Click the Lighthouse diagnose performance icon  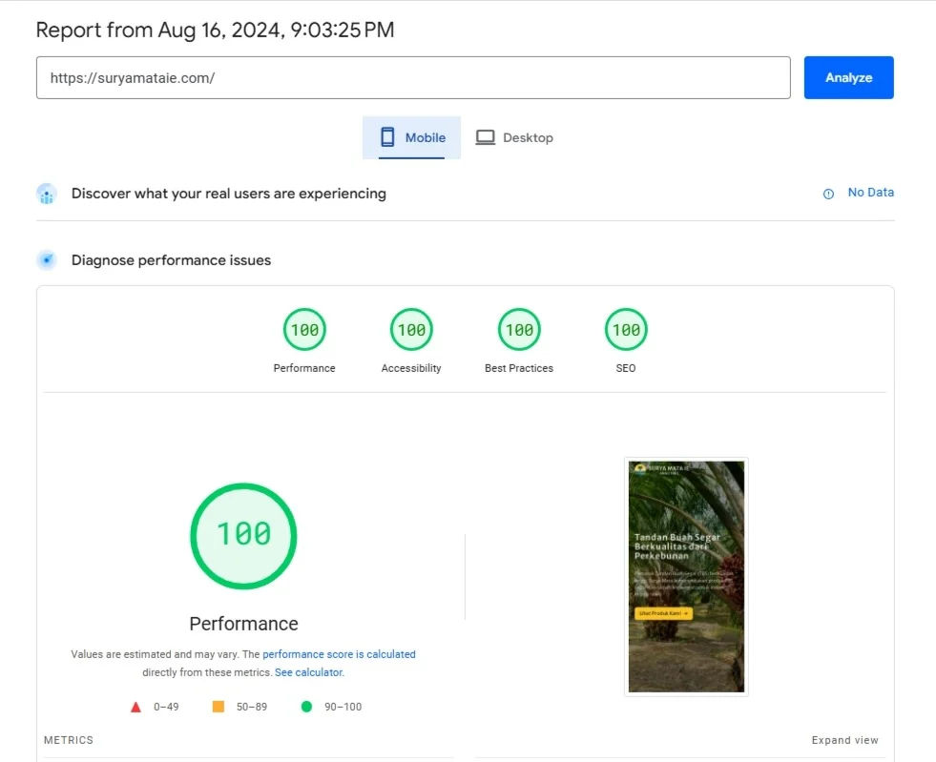47,259
